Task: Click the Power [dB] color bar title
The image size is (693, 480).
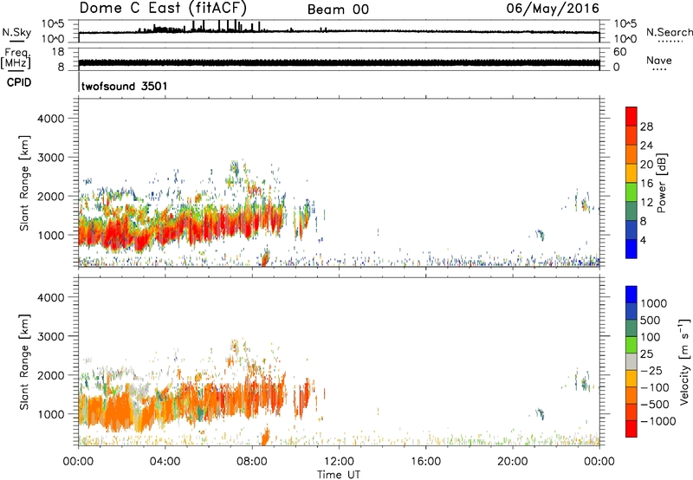Action: click(x=661, y=183)
